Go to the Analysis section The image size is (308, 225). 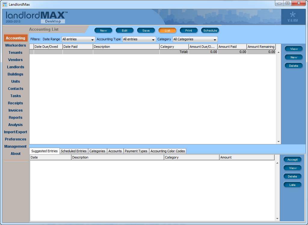16,125
